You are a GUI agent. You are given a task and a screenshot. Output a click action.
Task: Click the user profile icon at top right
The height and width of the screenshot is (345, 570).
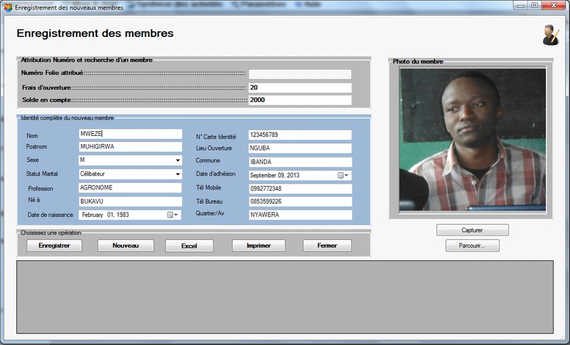pyautogui.click(x=550, y=35)
